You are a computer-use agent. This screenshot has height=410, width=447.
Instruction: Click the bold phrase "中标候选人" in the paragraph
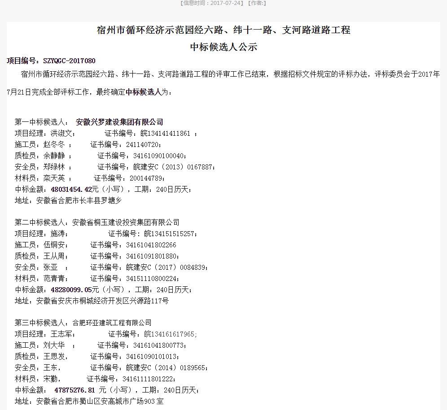[x=144, y=92]
